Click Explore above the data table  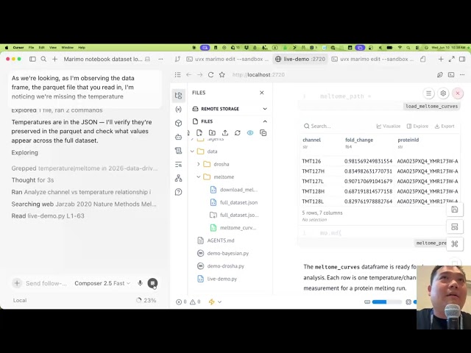pos(417,126)
